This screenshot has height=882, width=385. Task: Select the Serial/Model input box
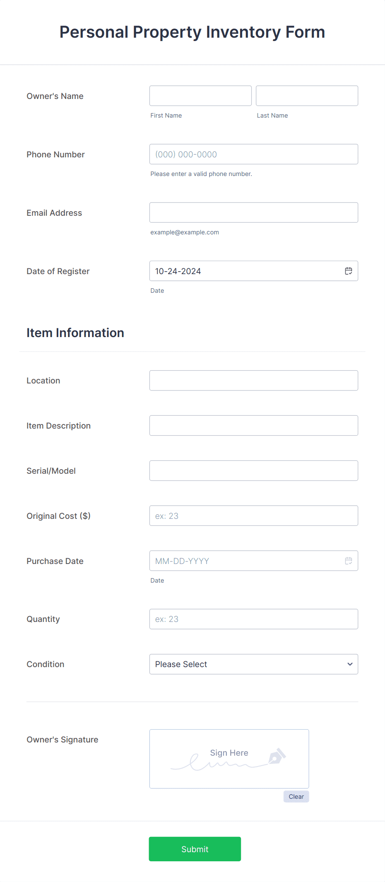[253, 470]
